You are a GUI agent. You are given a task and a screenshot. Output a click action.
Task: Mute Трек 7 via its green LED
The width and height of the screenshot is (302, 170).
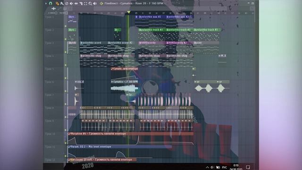pos(66,104)
